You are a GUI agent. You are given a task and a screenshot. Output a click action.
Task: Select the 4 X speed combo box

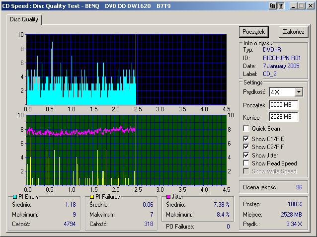tap(286, 92)
